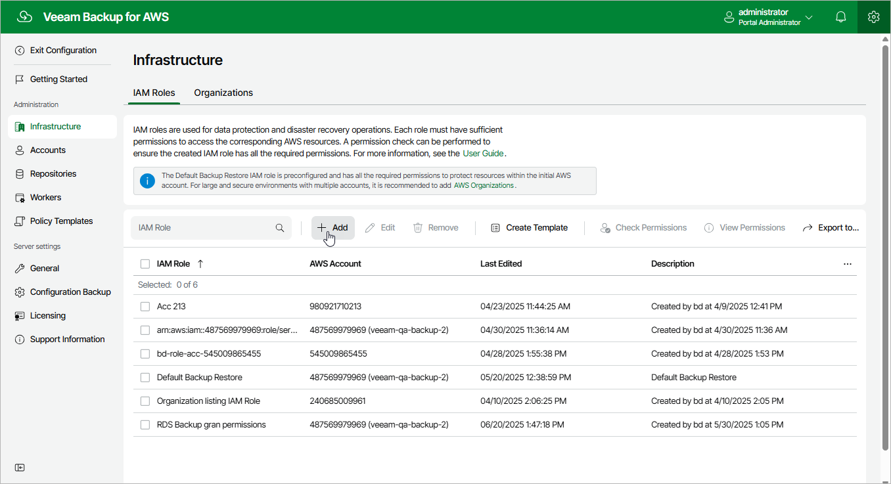Collapse the sidebar with bottom-left icon
Screen dimensions: 891x484
point(20,468)
